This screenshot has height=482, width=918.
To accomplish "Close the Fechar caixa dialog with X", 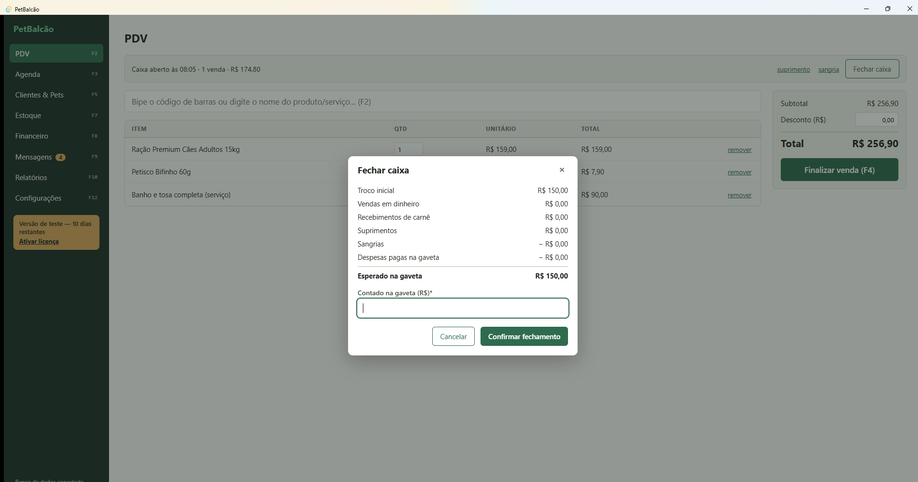I will click(562, 170).
